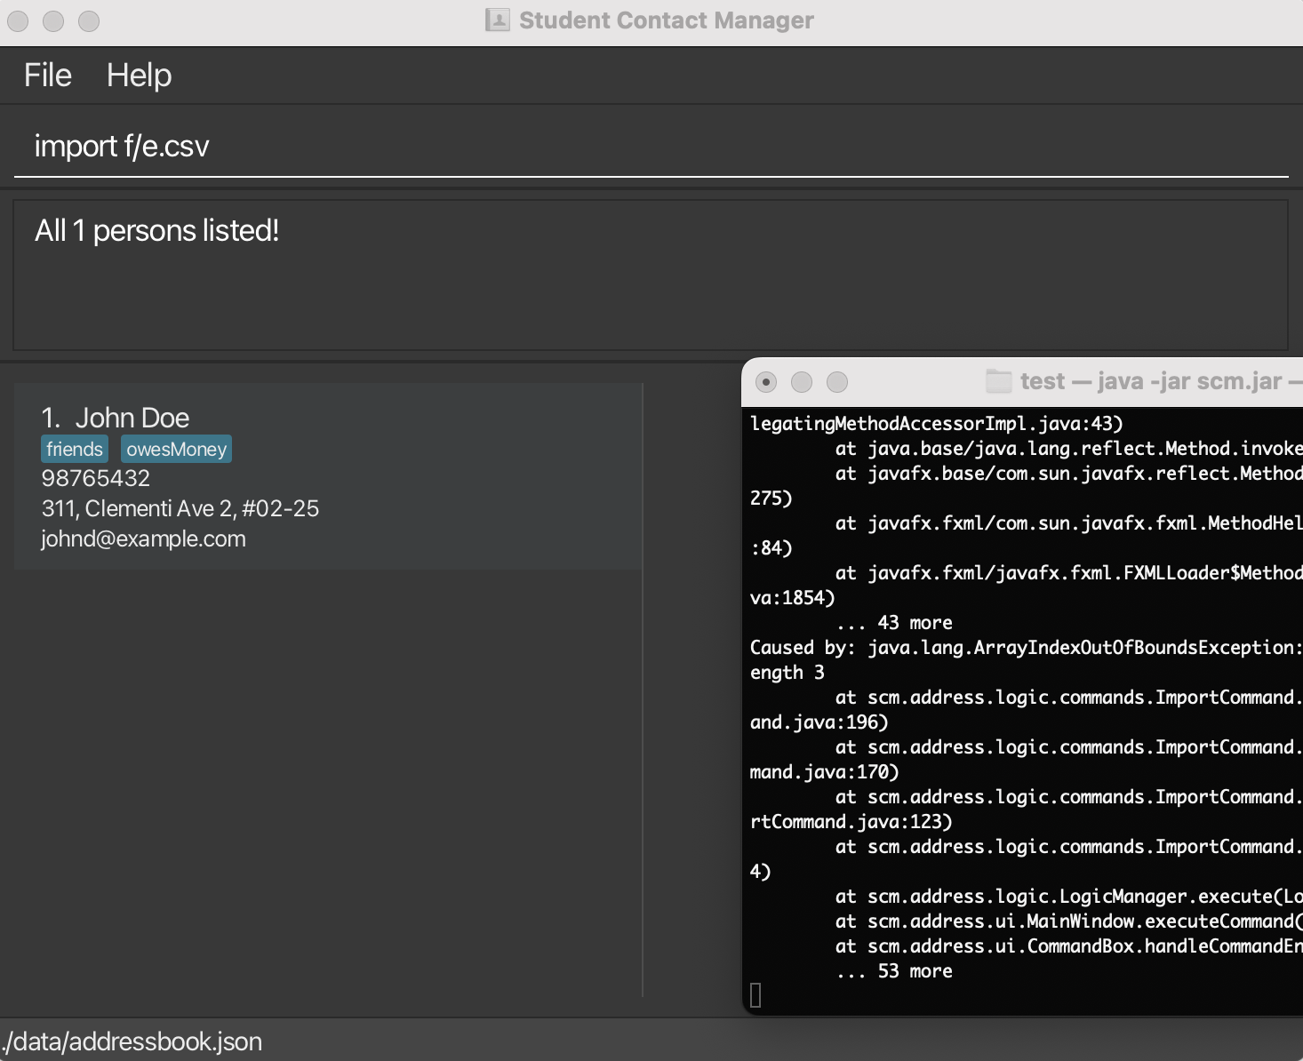This screenshot has width=1303, height=1061.
Task: Click the command input box with import f/e.csv
Action: pyautogui.click(x=651, y=146)
